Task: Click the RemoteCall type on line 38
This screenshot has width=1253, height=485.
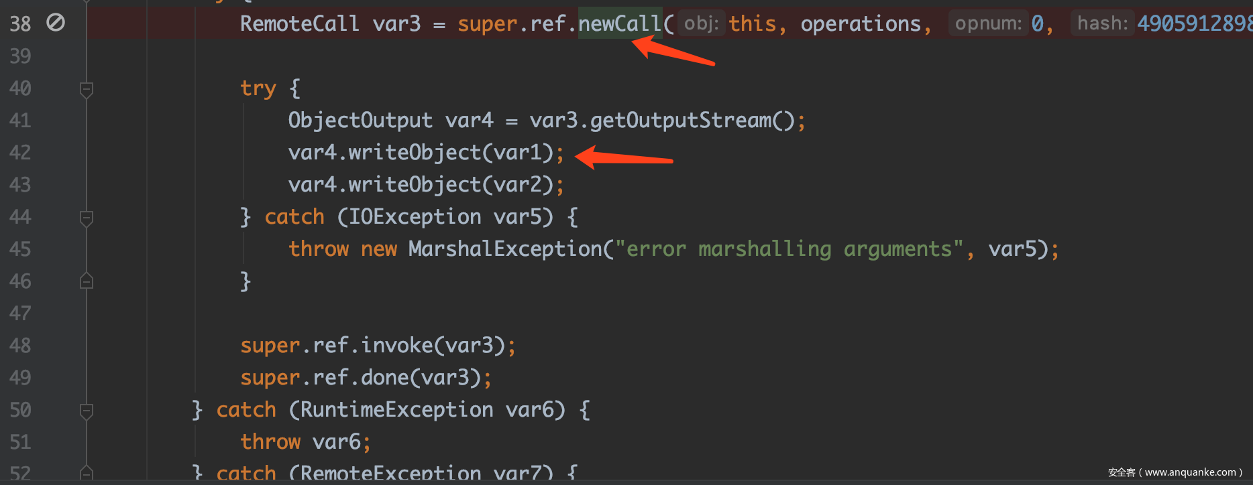Action: pyautogui.click(x=299, y=24)
